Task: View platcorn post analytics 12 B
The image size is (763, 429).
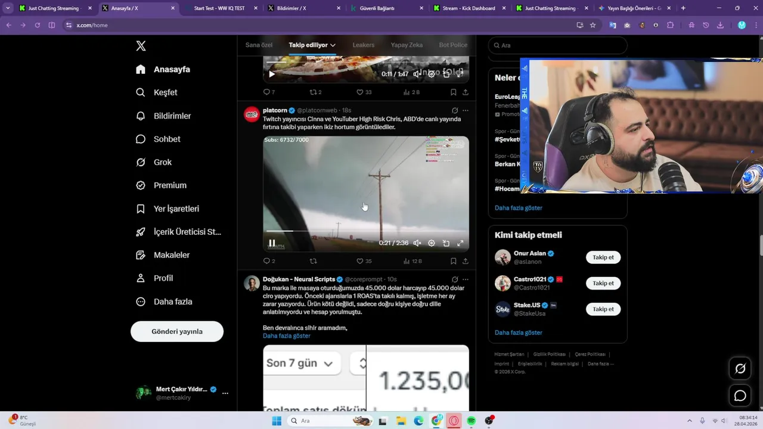Action: coord(412,261)
